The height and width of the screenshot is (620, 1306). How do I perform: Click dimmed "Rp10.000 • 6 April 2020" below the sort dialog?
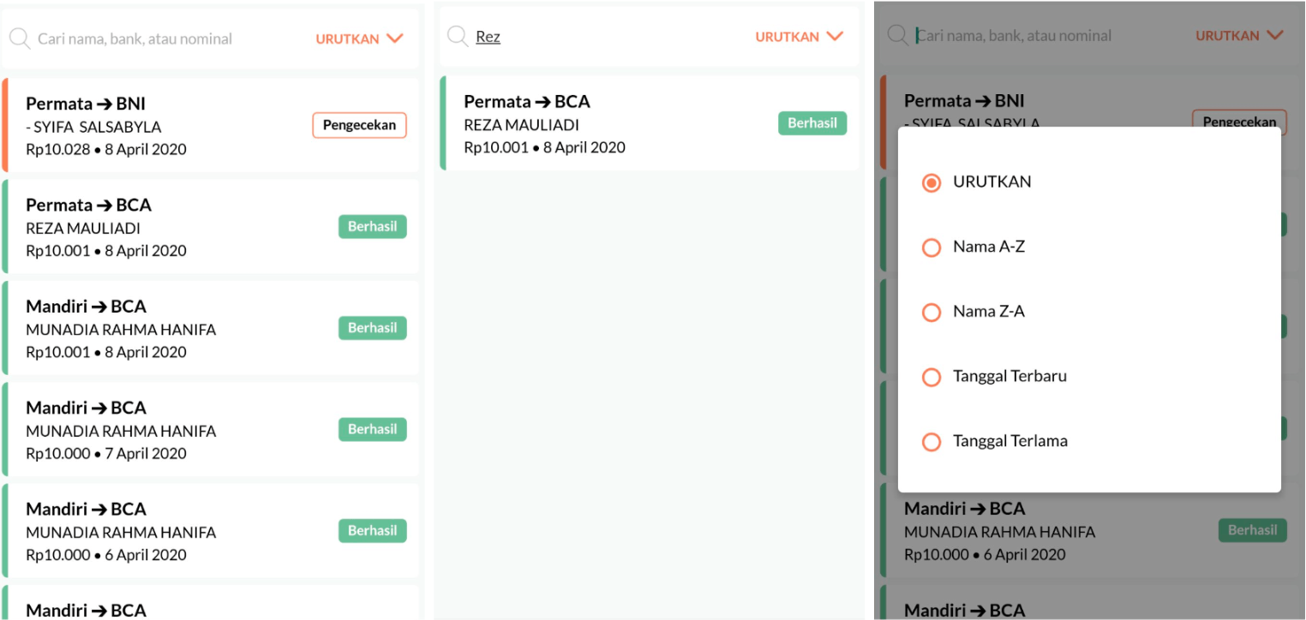pyautogui.click(x=985, y=554)
